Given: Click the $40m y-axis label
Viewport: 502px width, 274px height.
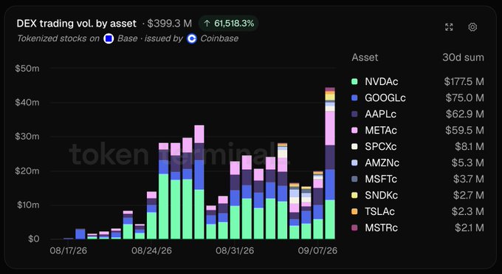Looking at the screenshot, I should (27, 103).
